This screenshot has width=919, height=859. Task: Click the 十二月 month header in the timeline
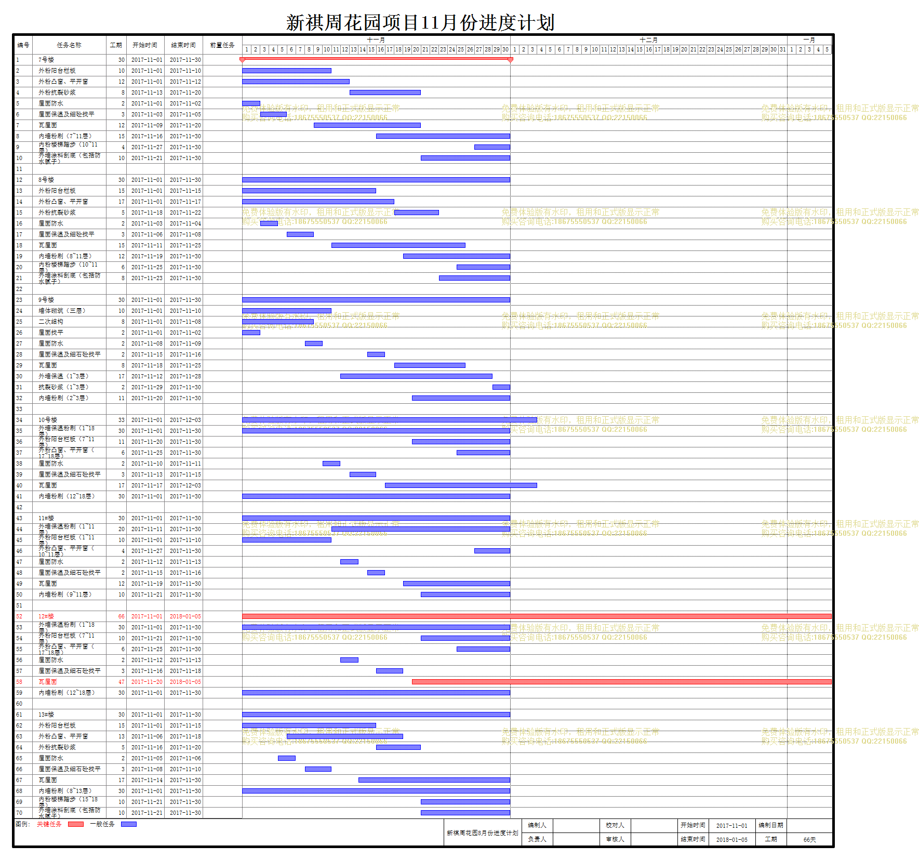click(x=648, y=40)
